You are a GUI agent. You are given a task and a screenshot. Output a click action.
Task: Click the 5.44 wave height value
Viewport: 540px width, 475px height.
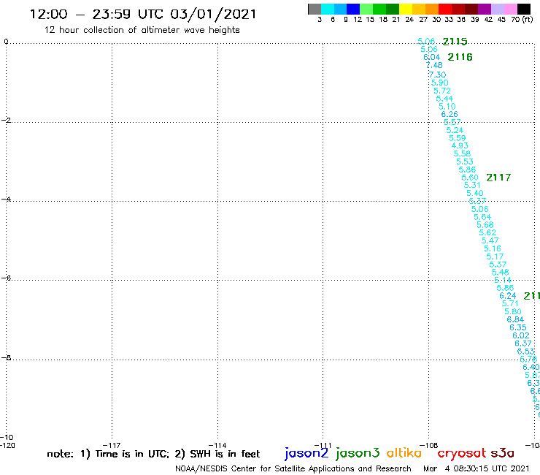[444, 99]
